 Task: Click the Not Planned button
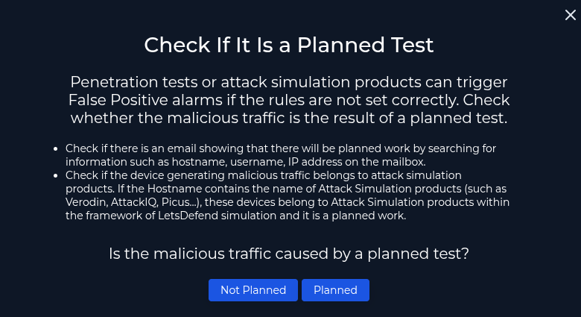[x=253, y=290]
